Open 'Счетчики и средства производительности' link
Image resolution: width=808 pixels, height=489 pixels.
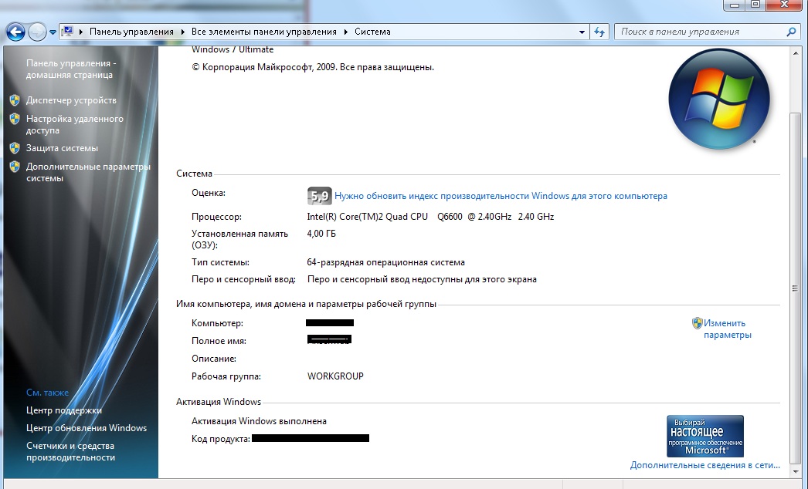click(70, 451)
